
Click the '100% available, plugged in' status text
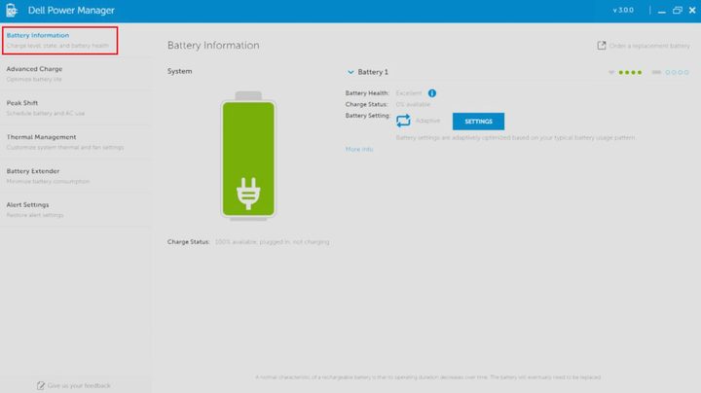272,241
